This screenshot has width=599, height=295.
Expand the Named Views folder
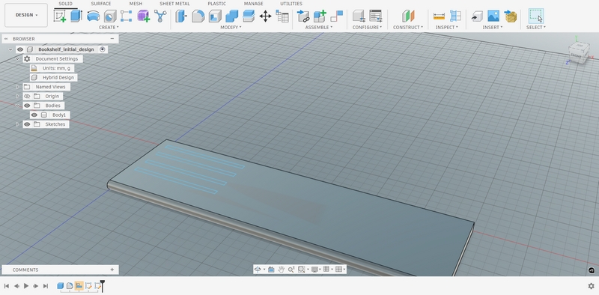click(x=17, y=87)
